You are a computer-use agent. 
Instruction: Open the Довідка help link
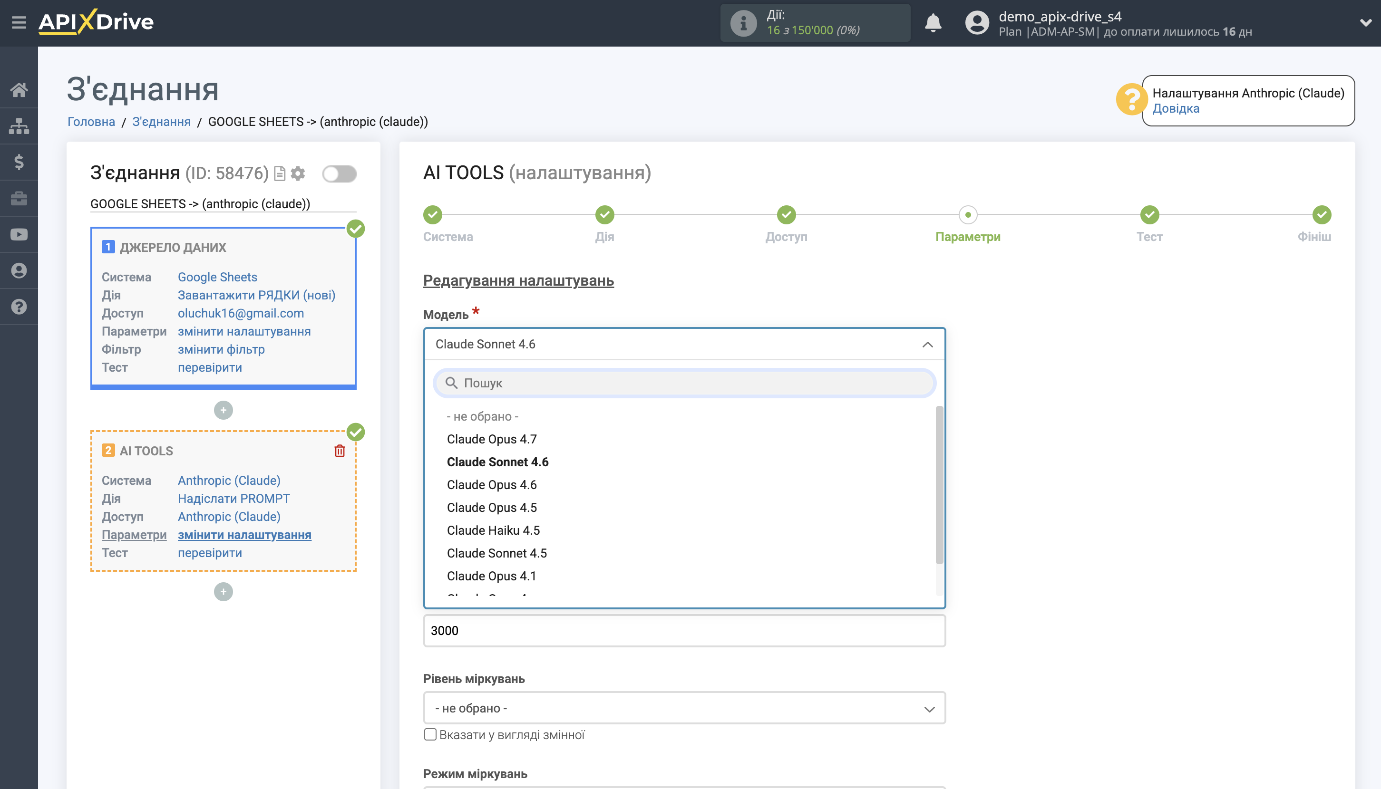1176,108
